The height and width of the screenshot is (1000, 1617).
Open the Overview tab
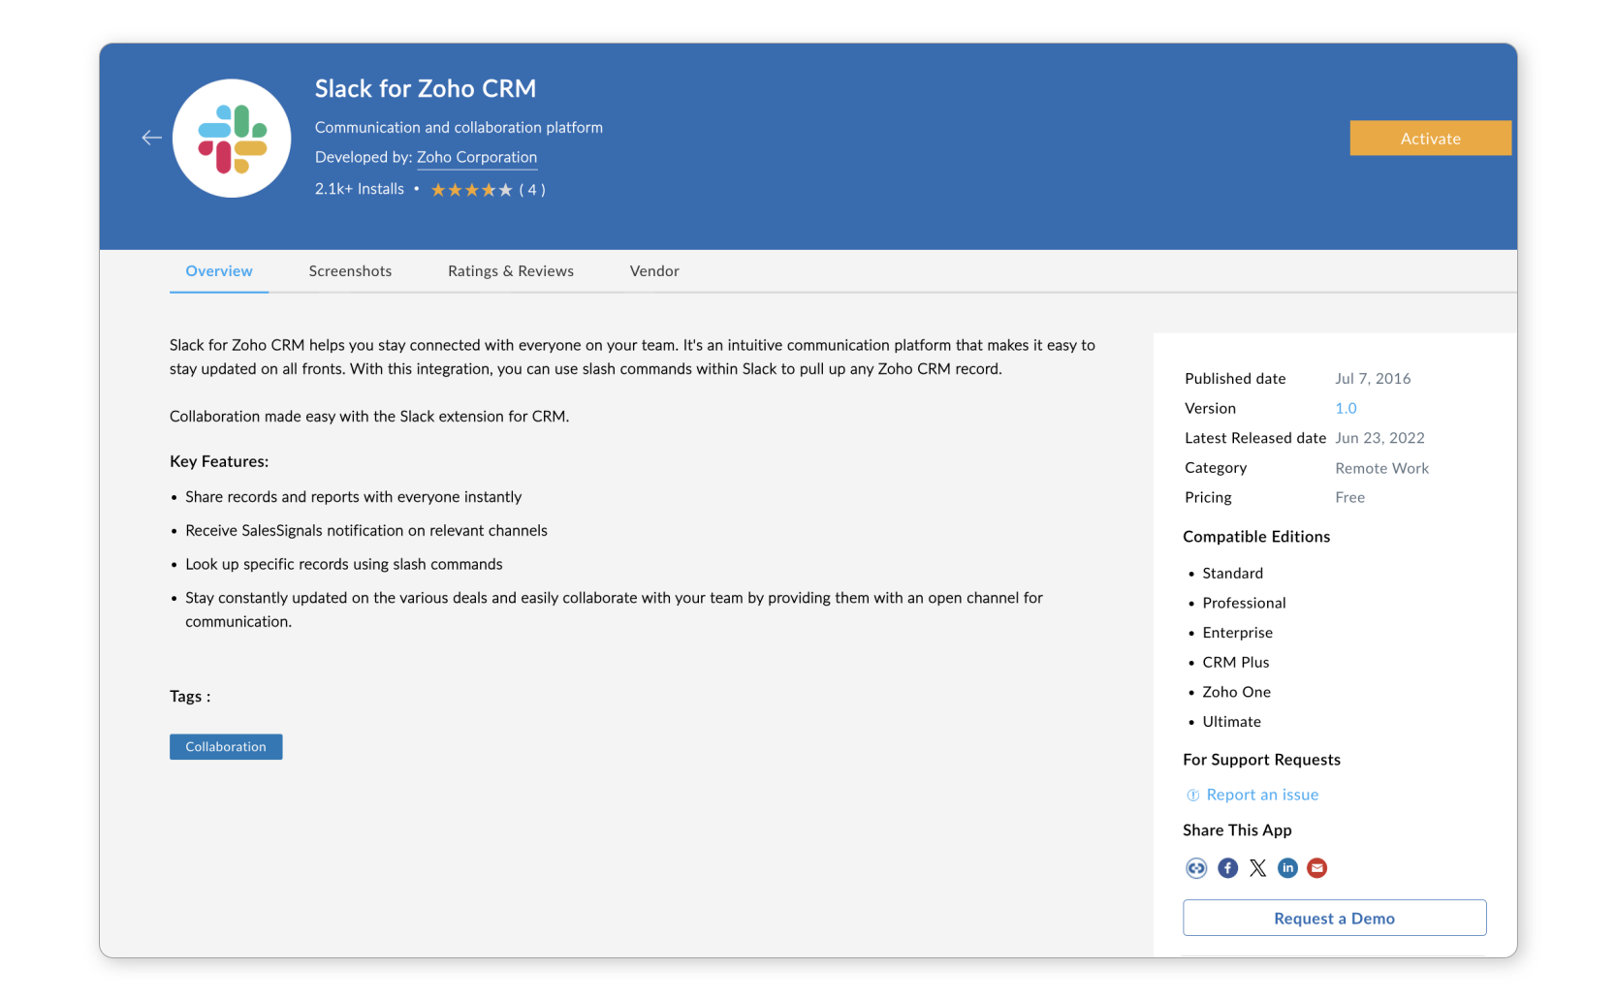pos(219,271)
